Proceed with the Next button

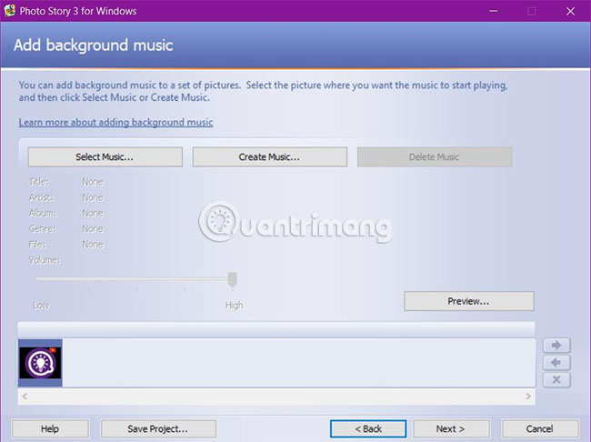click(451, 428)
